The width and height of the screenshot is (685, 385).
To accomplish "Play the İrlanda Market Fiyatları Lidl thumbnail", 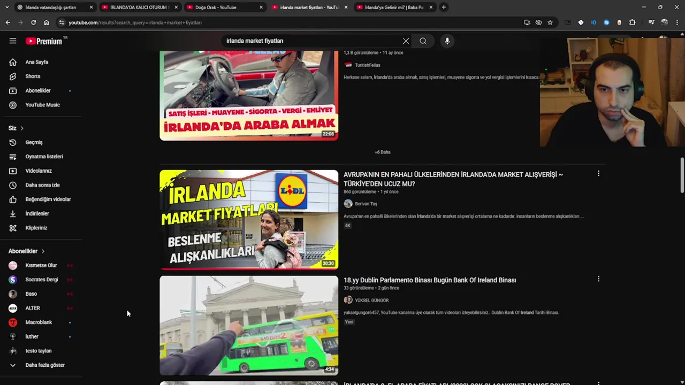I will pos(249,220).
